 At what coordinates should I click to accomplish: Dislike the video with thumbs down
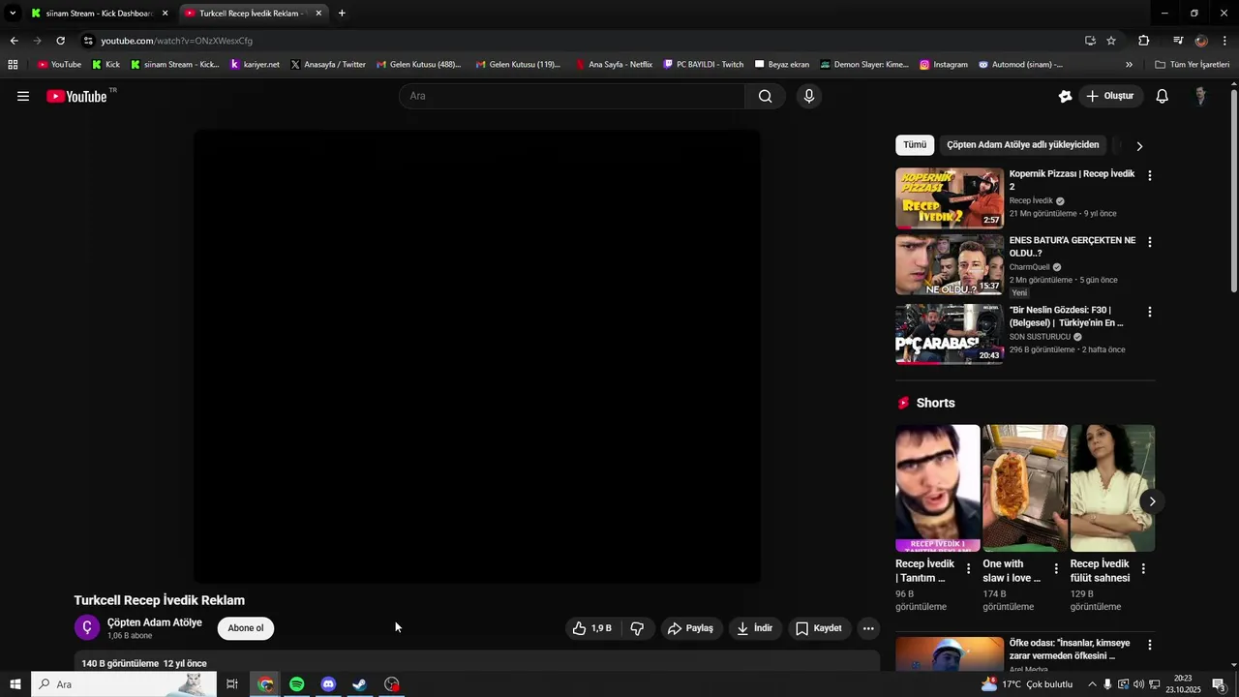click(x=637, y=628)
